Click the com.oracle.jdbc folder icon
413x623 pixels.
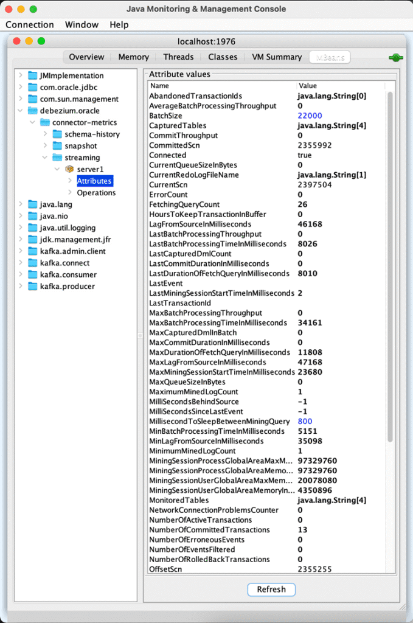[x=33, y=87]
